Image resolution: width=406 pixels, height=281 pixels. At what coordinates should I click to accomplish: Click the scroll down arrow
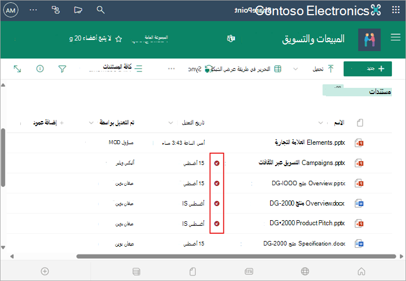3,247
